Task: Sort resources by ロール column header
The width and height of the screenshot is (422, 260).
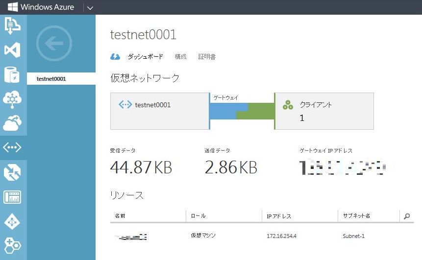Action: [x=198, y=215]
